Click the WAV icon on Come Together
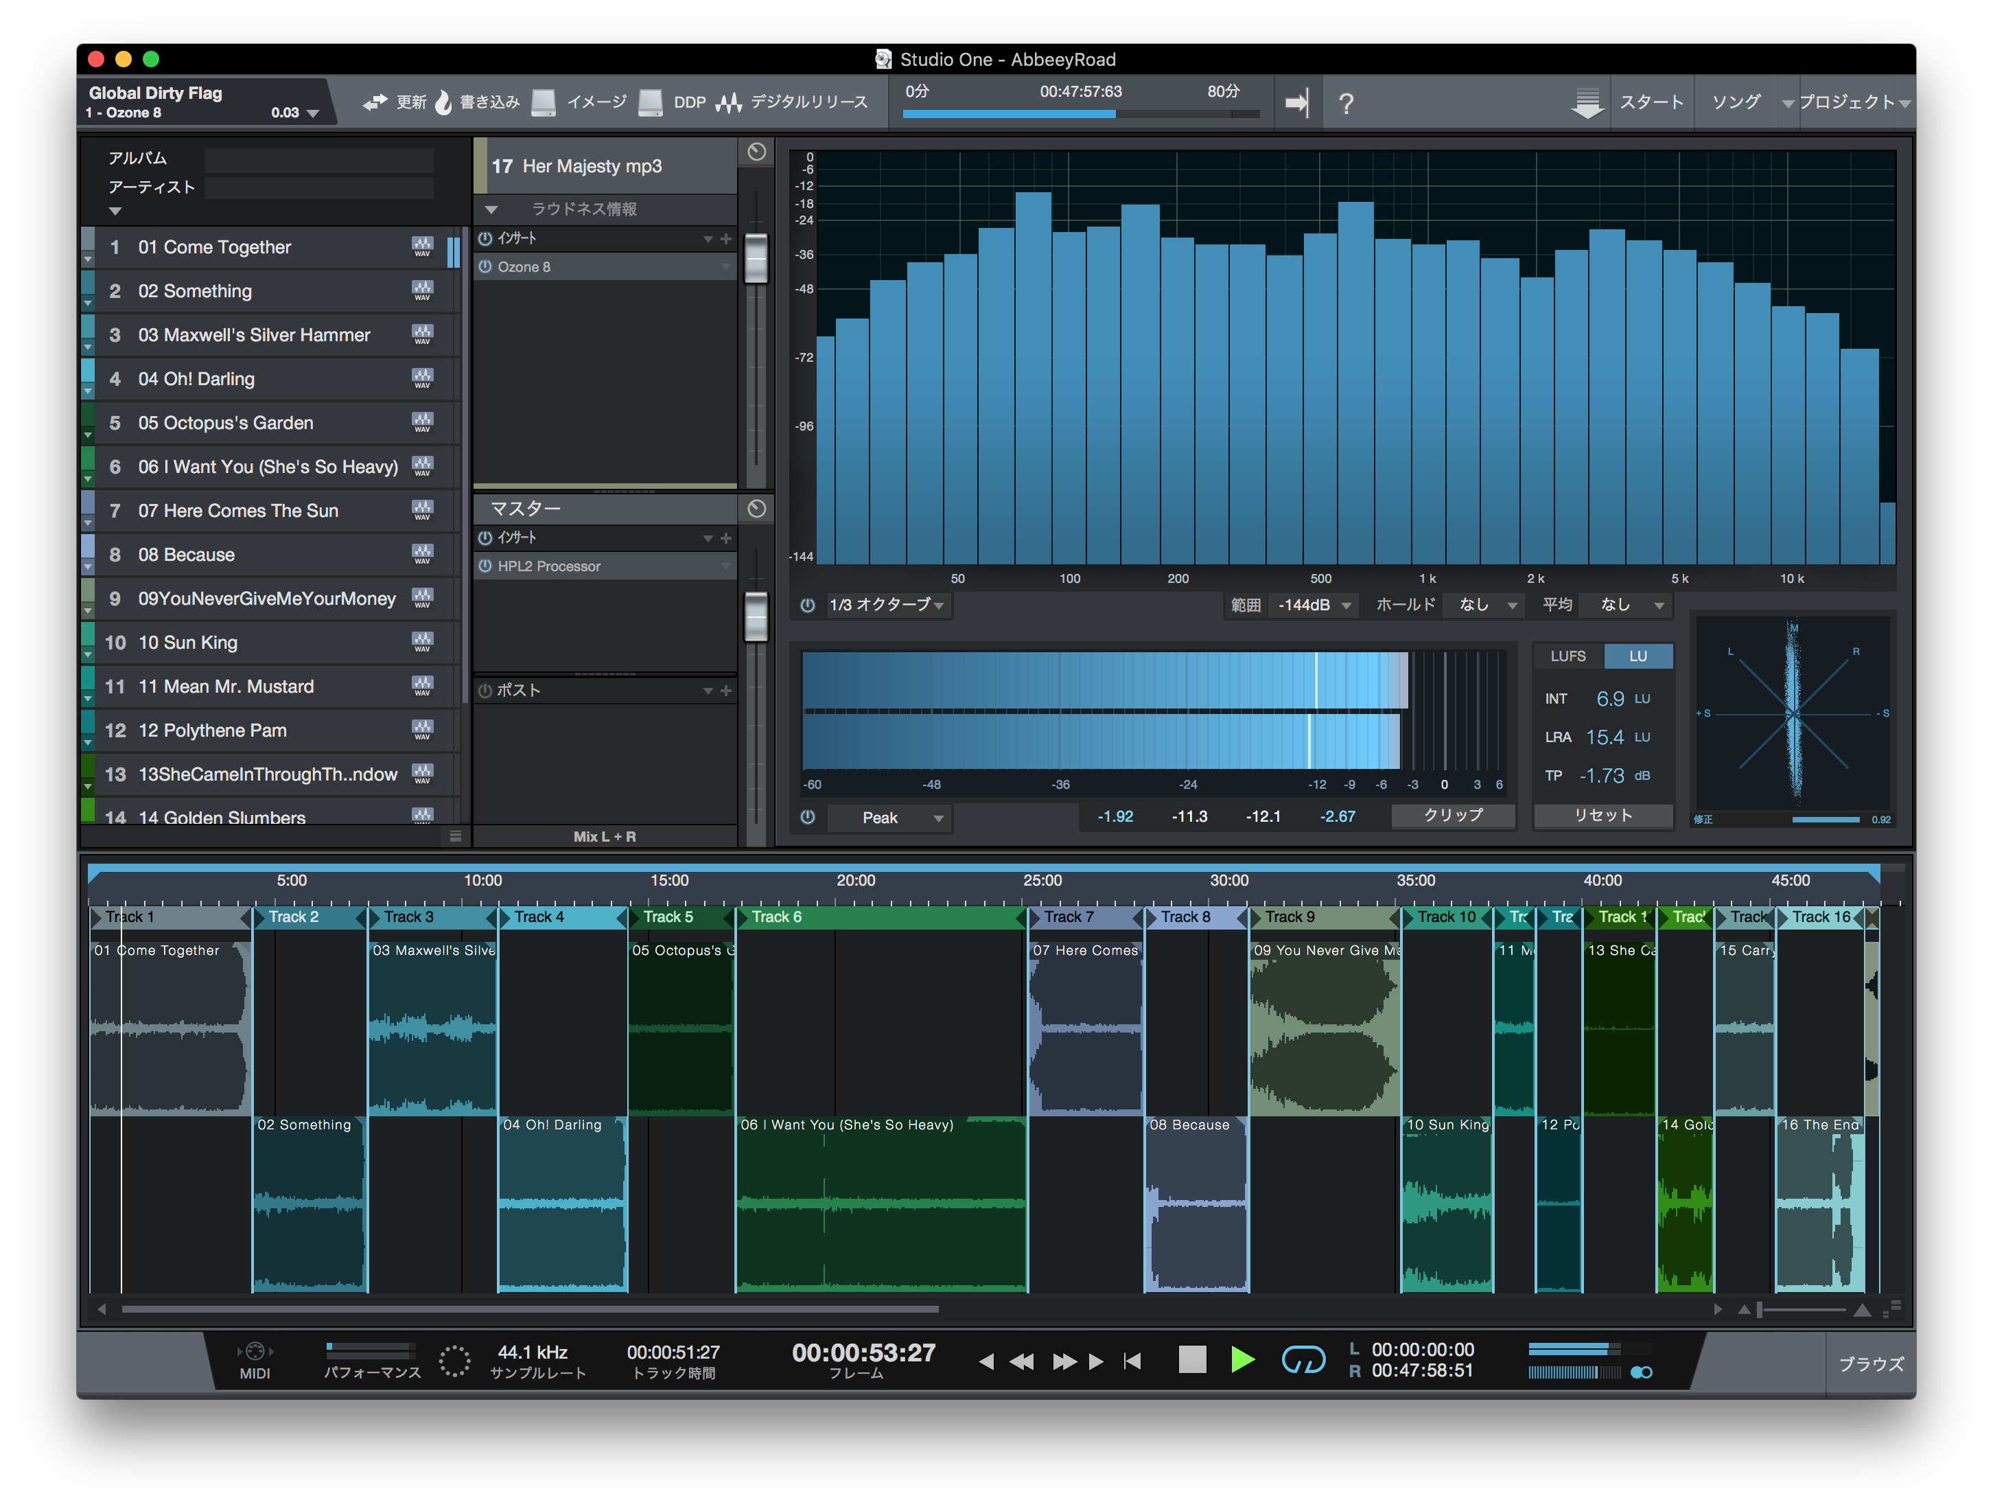The width and height of the screenshot is (1993, 1509). point(423,247)
